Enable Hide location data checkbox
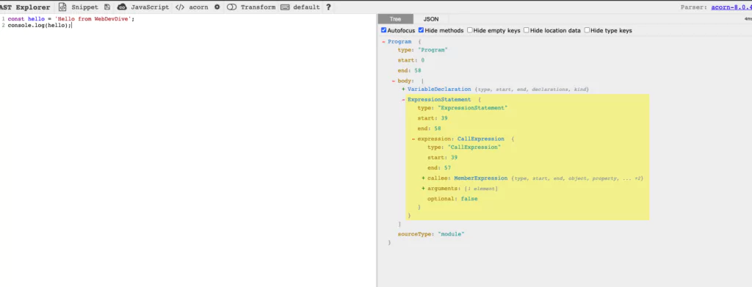752x287 pixels. [x=526, y=30]
